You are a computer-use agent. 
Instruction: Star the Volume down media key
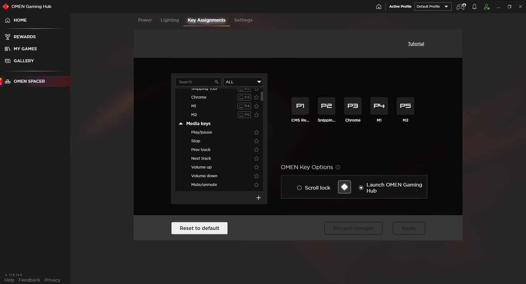click(256, 176)
